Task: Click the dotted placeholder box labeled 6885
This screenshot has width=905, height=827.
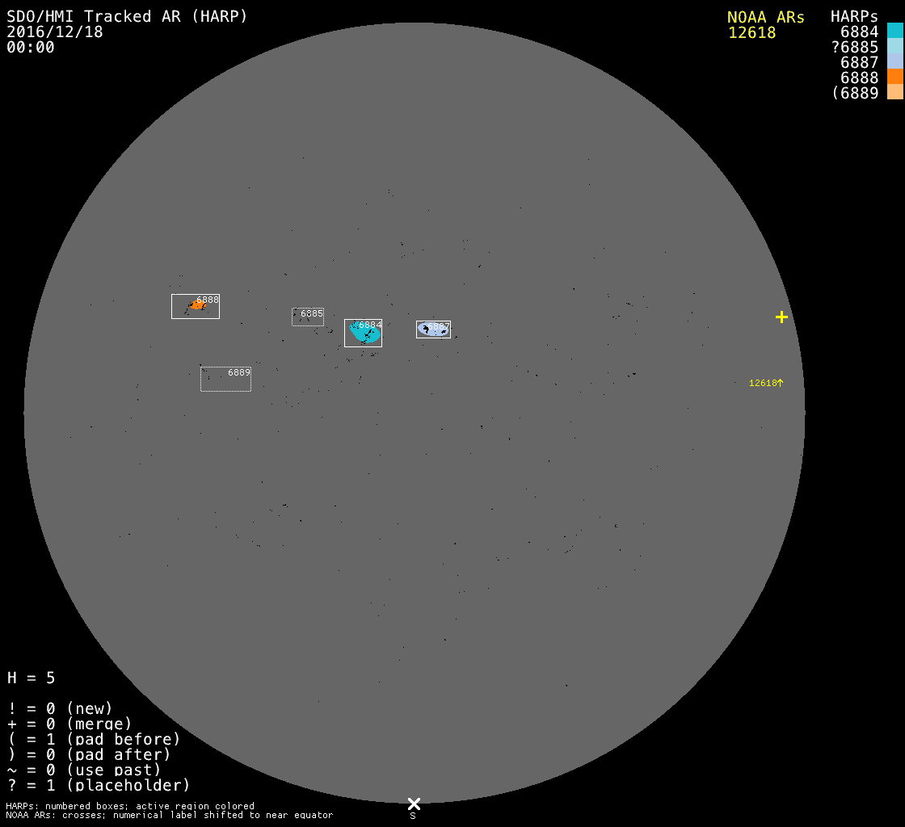Action: pyautogui.click(x=307, y=317)
